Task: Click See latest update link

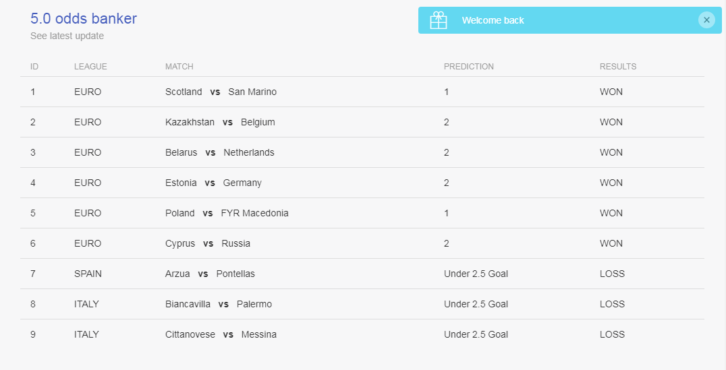Action: tap(67, 36)
